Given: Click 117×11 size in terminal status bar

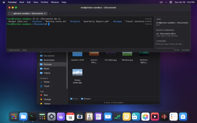Looking at the screenshot, I should click(176, 50).
